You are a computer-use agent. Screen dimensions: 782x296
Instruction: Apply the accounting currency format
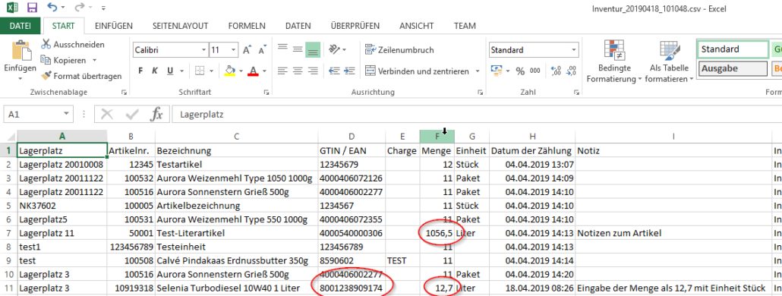point(497,71)
